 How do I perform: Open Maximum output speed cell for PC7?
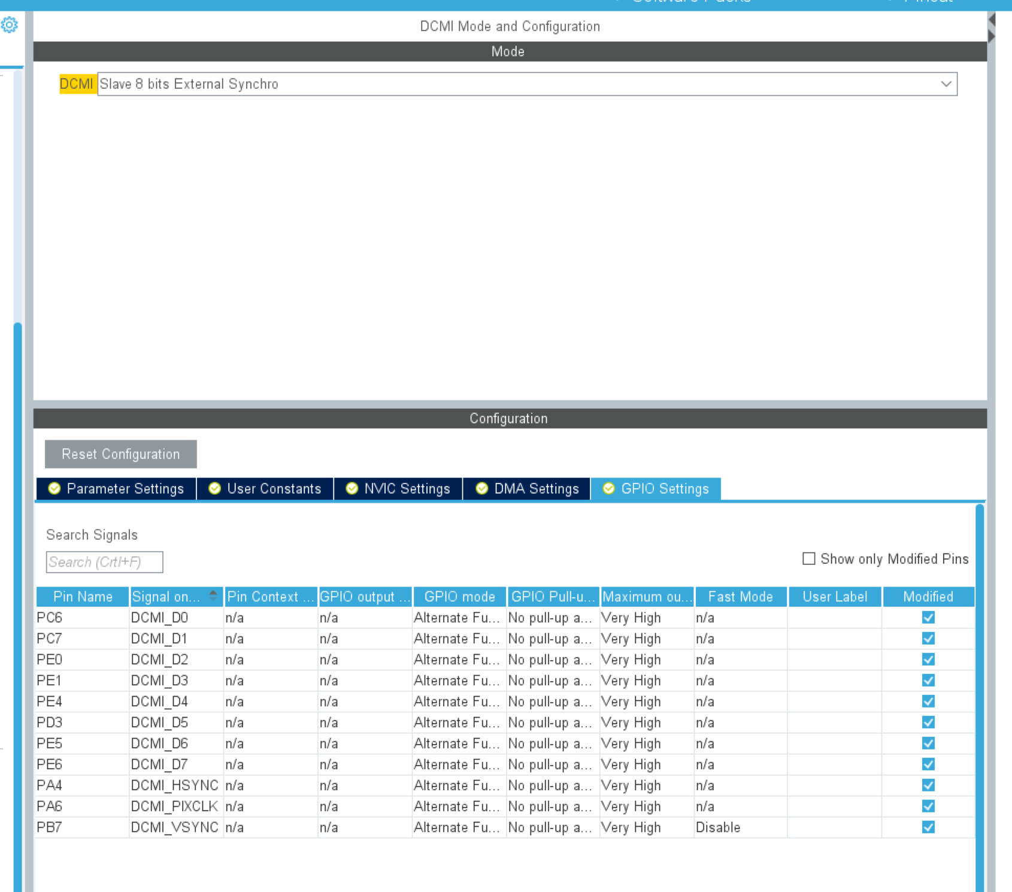[x=647, y=639]
